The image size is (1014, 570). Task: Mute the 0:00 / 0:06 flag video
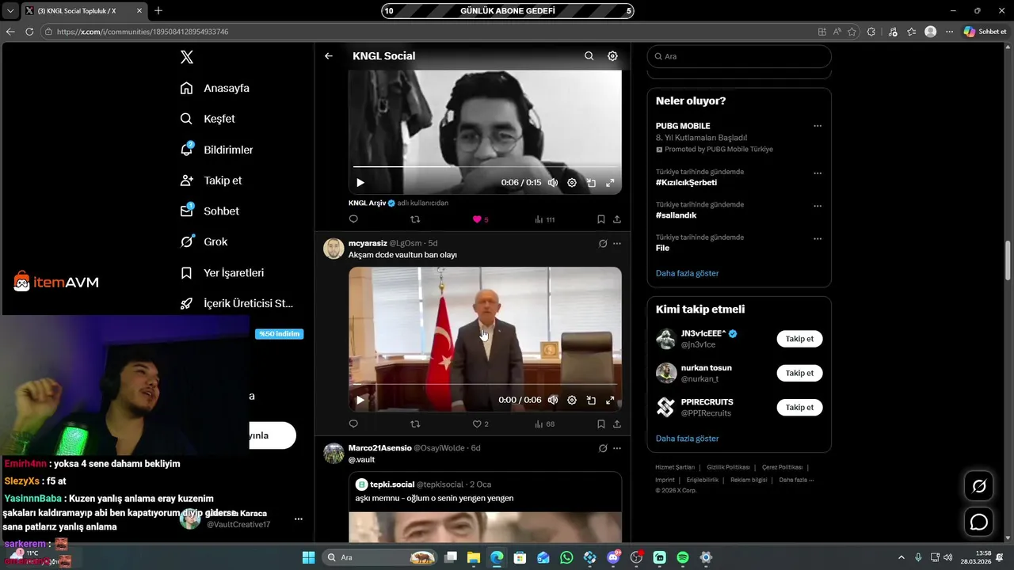[x=553, y=401]
